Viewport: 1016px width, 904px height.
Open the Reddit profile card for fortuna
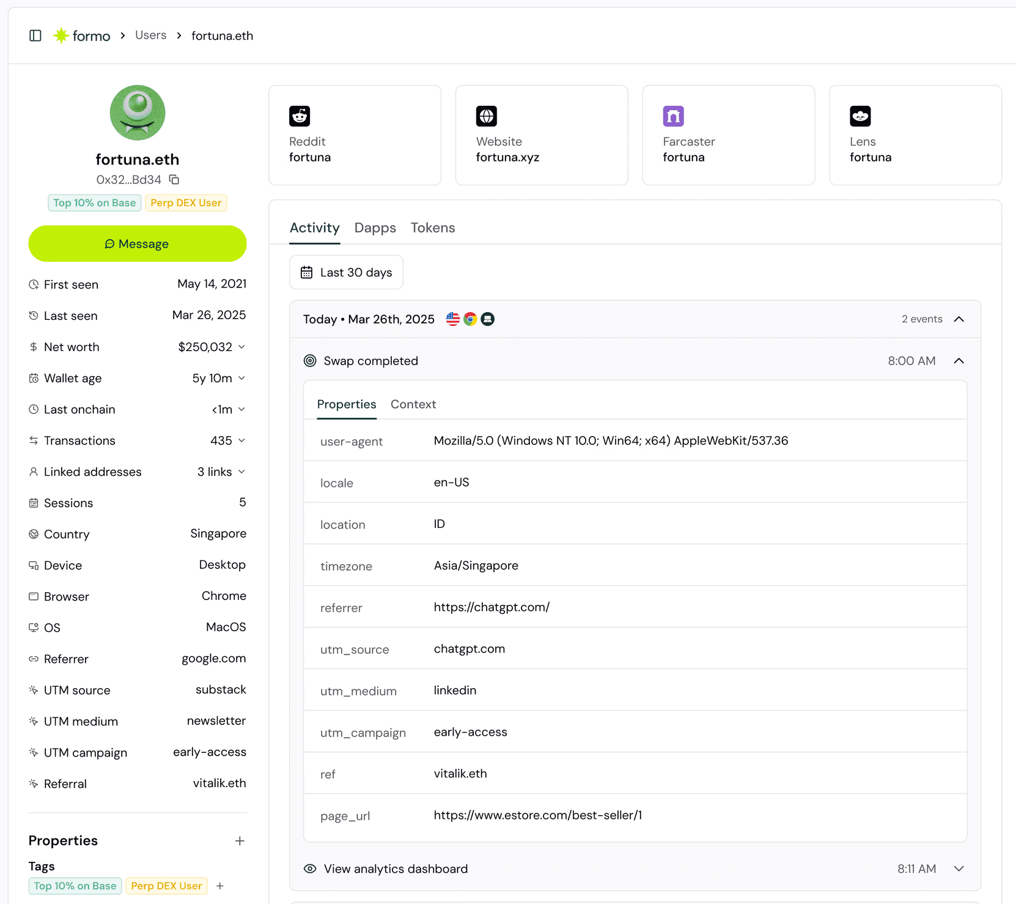355,135
